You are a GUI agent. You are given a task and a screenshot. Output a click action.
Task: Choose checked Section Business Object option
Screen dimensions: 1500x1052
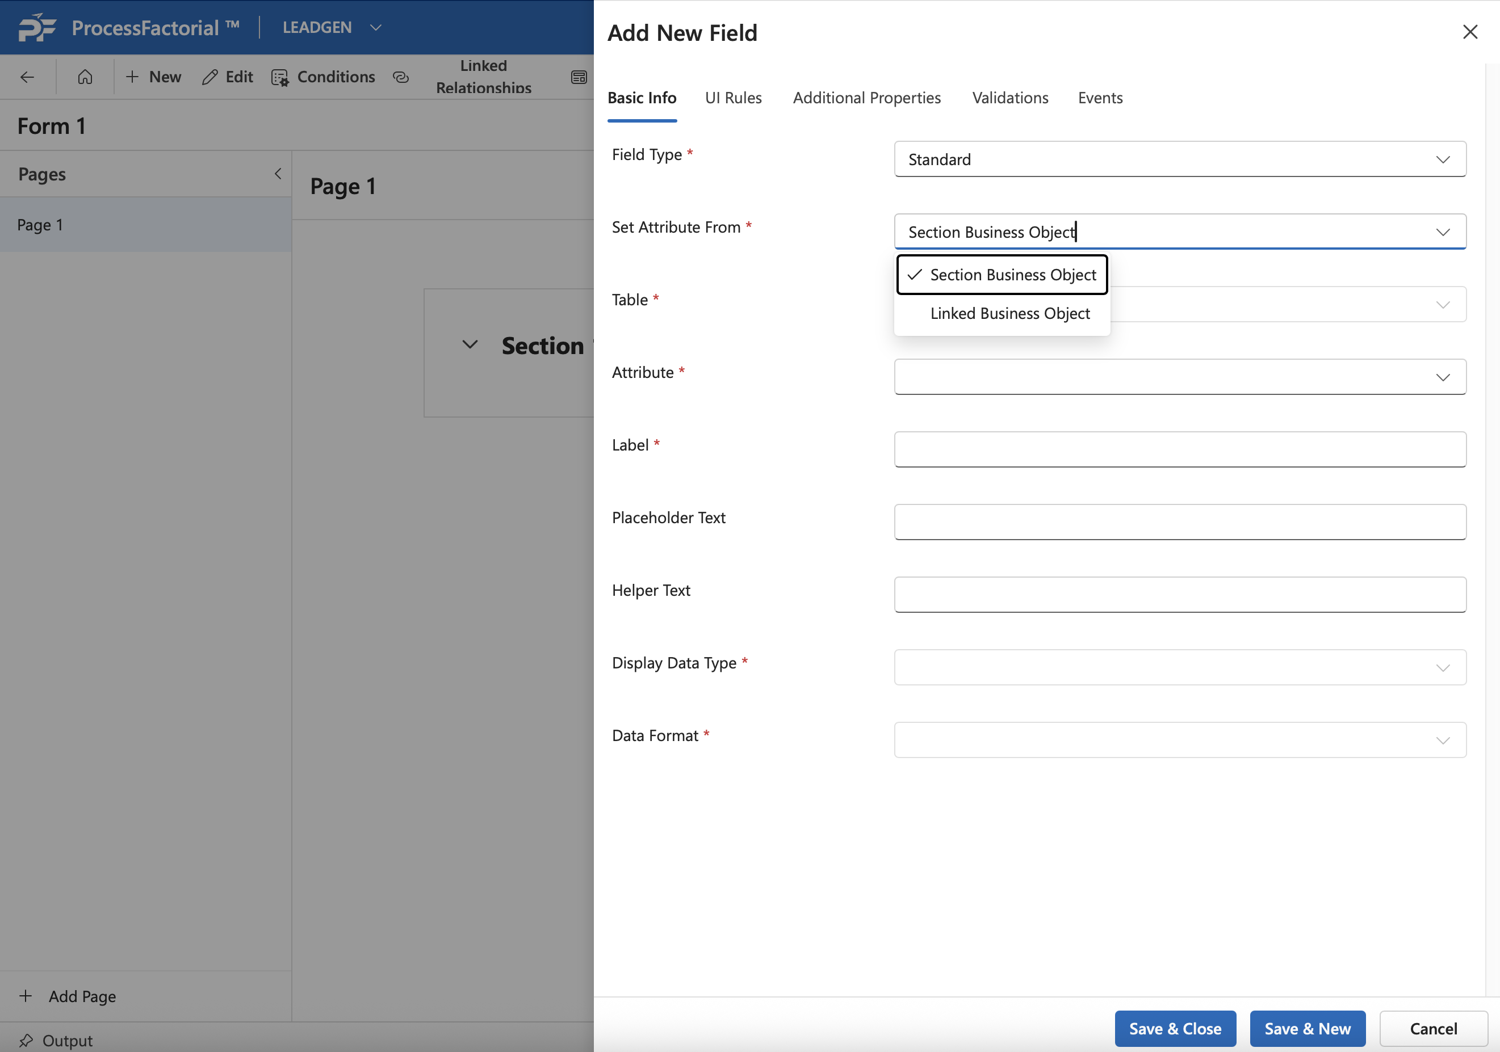pos(1002,275)
